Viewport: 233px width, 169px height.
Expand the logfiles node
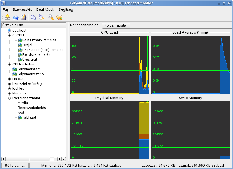(9, 89)
